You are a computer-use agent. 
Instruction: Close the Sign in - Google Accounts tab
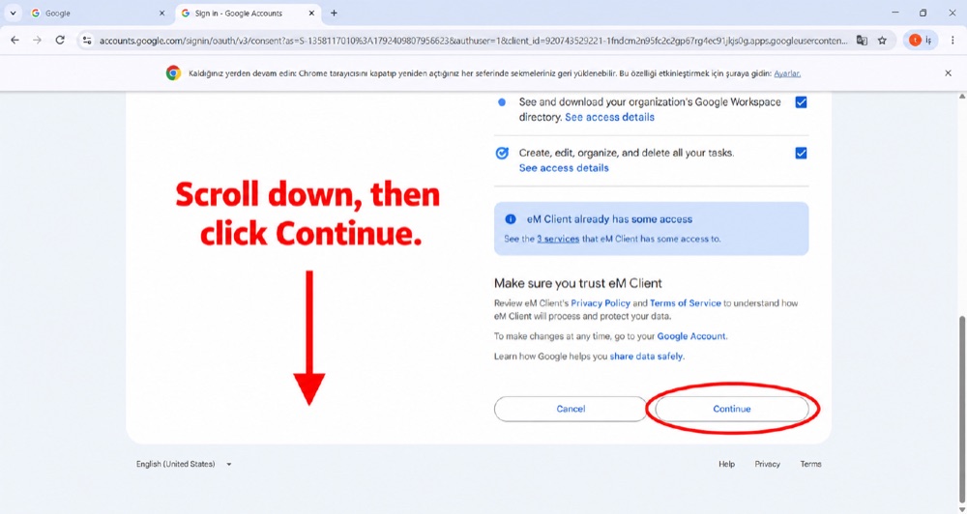pos(312,13)
